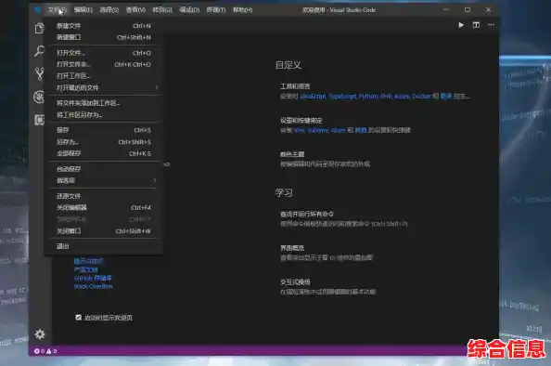Open the 文件(F) menu

pyautogui.click(x=58, y=10)
